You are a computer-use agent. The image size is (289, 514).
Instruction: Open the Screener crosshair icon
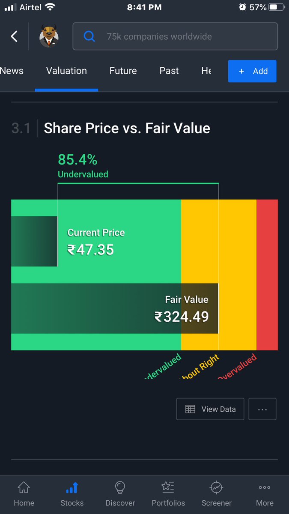point(217,493)
